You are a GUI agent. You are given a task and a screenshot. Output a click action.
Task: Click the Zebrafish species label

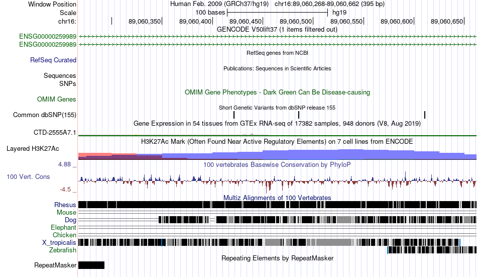[x=63, y=250]
